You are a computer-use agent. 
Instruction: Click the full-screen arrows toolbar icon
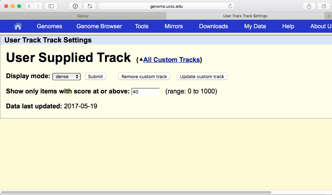coord(90,6)
